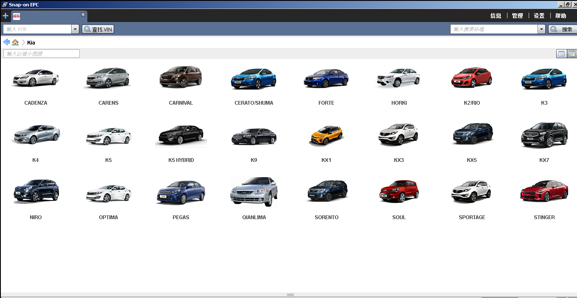This screenshot has height=298, width=577.
Task: Click the QIANLIMA model label
Action: (254, 217)
